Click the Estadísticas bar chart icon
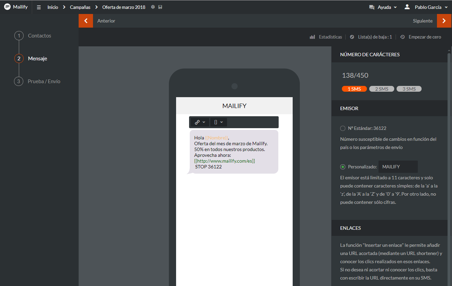Image resolution: width=452 pixels, height=286 pixels. pos(312,37)
